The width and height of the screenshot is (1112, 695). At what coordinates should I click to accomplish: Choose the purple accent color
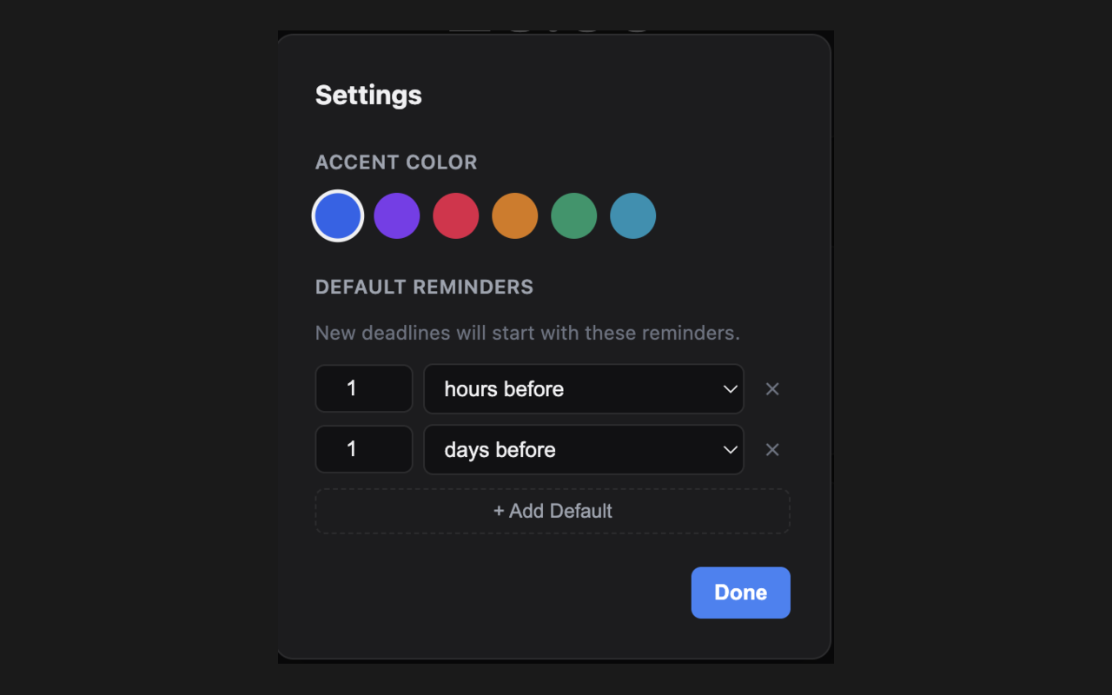[x=397, y=215]
